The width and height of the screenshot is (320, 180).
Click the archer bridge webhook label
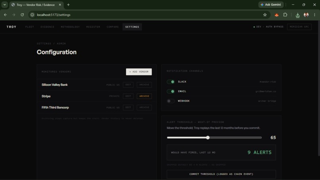pos(267,101)
